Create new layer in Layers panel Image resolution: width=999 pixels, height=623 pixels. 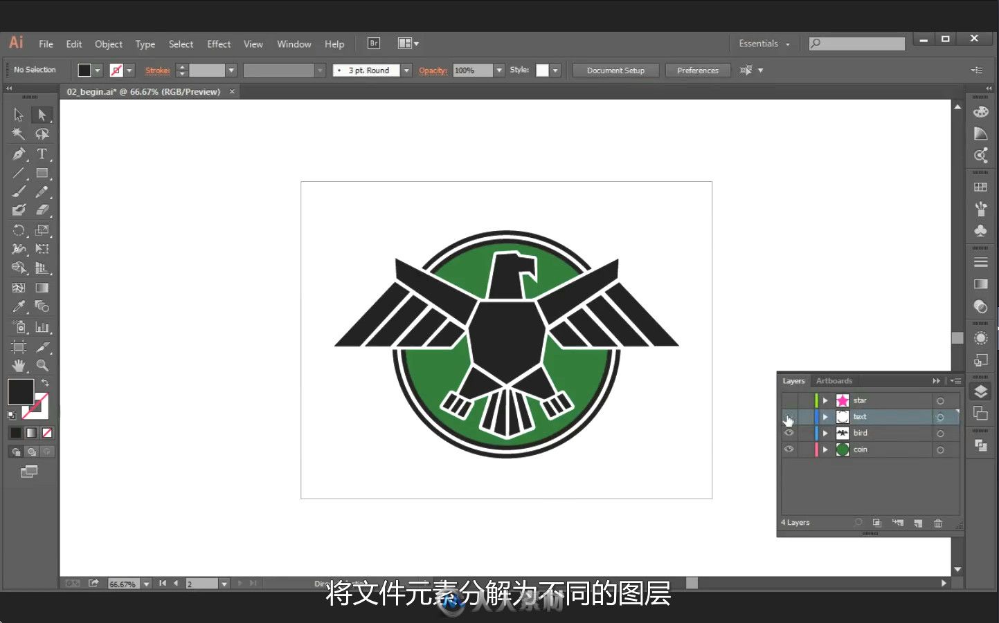point(918,523)
